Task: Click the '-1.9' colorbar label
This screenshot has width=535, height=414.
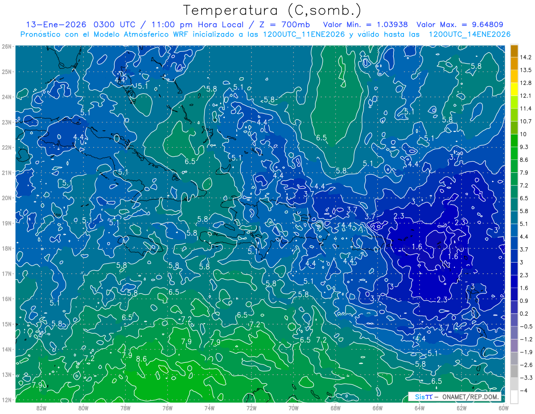Action: tap(526, 352)
